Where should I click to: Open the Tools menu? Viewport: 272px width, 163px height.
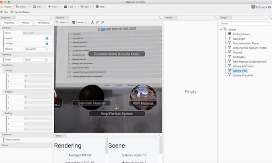[70, 7]
